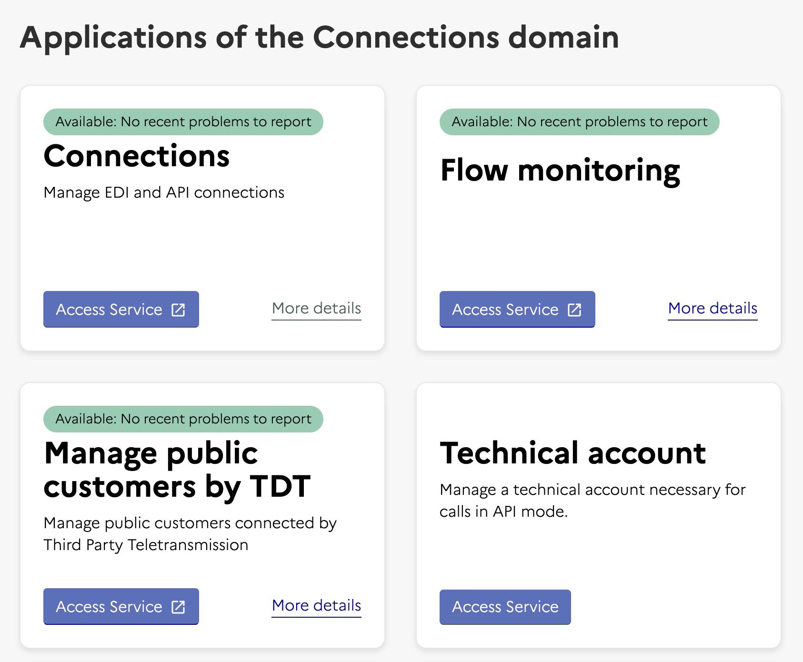Image resolution: width=803 pixels, height=662 pixels.
Task: Open More details for Connections
Action: tap(316, 309)
